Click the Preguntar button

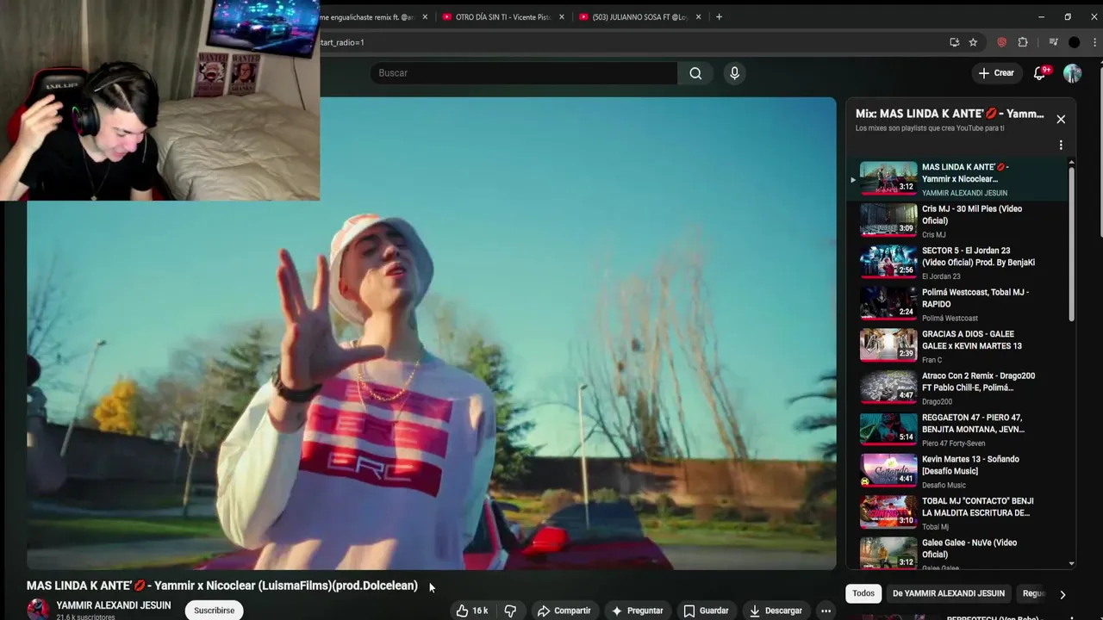tap(637, 611)
